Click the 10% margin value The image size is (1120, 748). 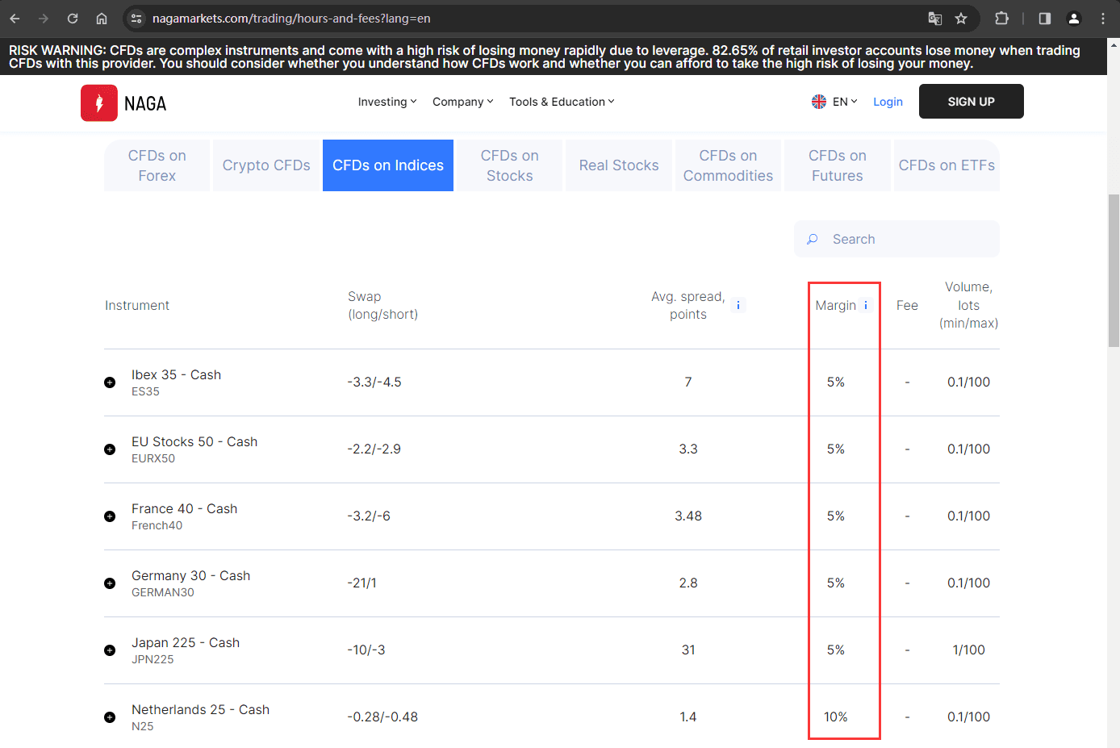[x=836, y=717]
